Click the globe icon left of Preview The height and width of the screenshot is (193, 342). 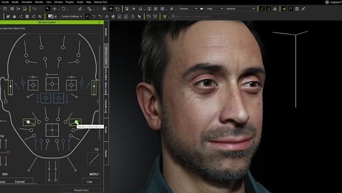click(172, 9)
